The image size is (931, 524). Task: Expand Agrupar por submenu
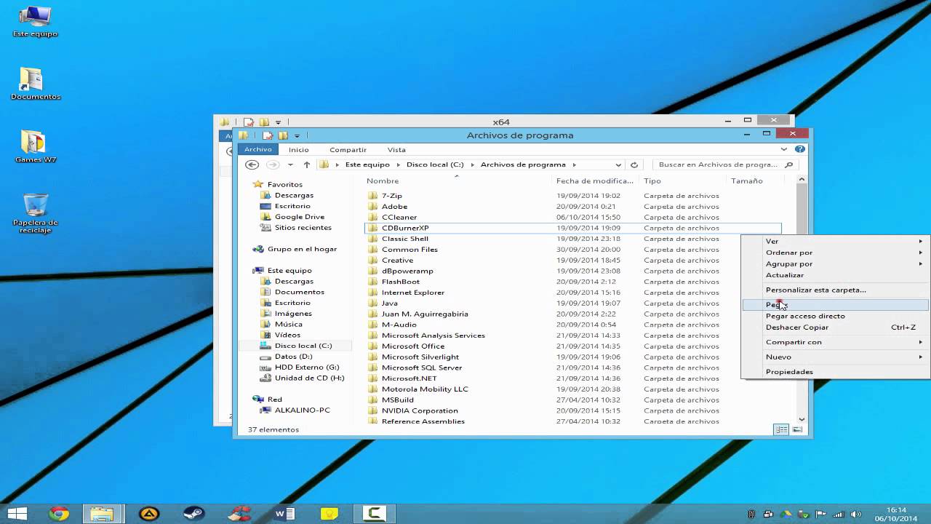coord(835,264)
